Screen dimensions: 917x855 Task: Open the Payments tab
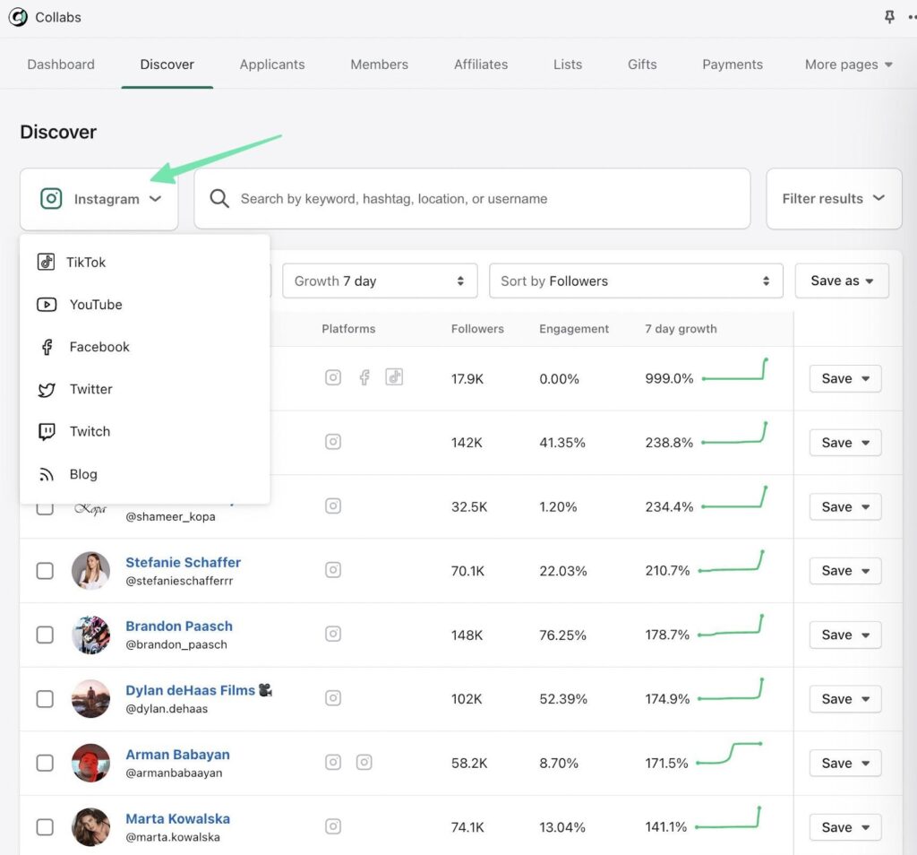click(732, 65)
